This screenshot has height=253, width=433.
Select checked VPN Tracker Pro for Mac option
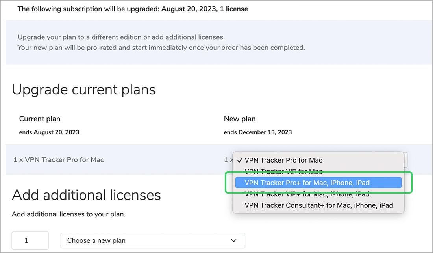coord(283,160)
